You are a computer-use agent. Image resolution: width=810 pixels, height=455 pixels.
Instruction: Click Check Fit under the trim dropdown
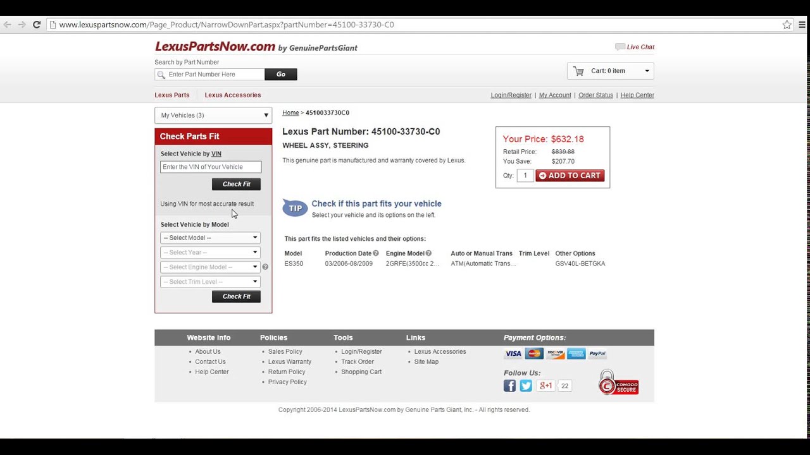[236, 296]
